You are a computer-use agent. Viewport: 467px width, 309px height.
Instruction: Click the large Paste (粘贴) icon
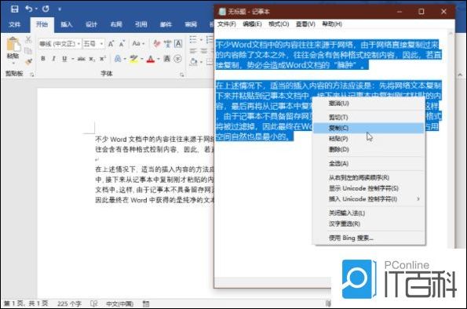[13, 45]
